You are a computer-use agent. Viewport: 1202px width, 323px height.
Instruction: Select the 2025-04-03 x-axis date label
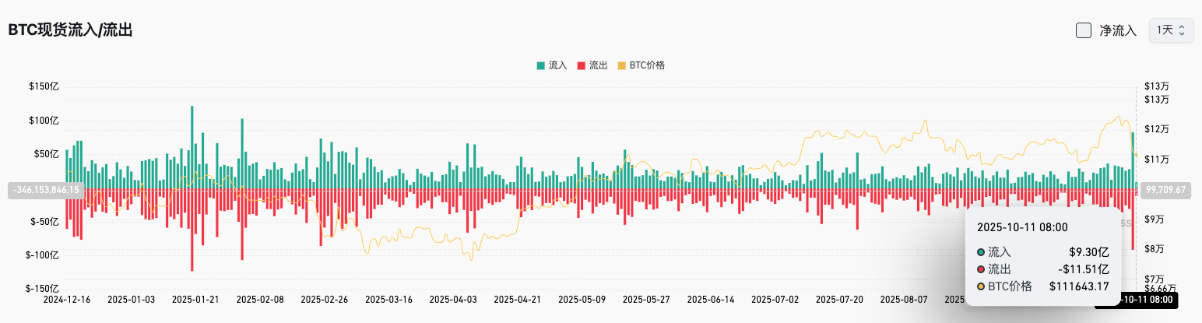coord(453,299)
